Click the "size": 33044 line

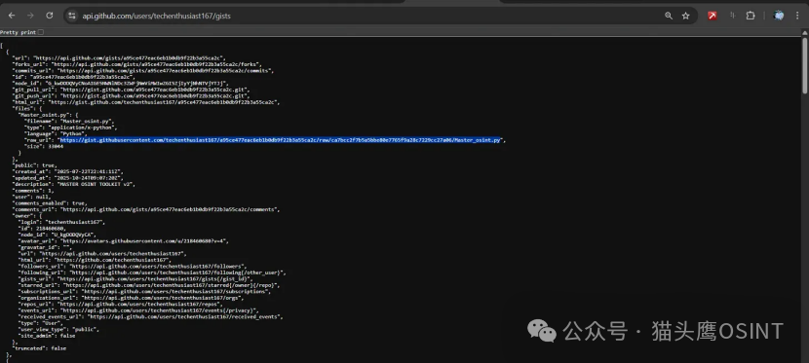(45, 146)
